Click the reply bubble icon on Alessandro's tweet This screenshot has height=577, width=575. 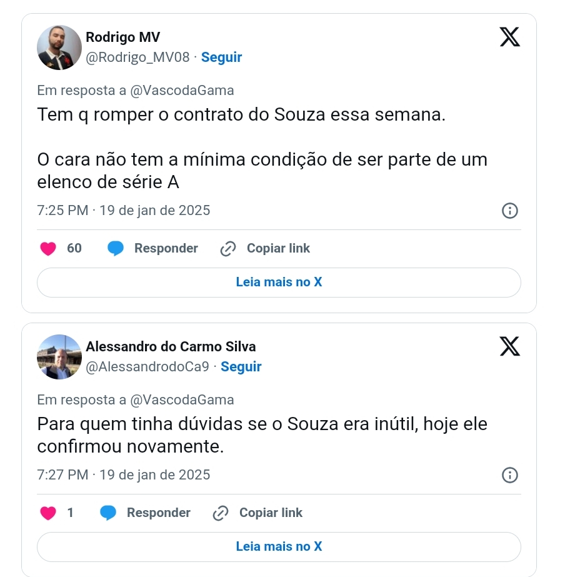108,513
